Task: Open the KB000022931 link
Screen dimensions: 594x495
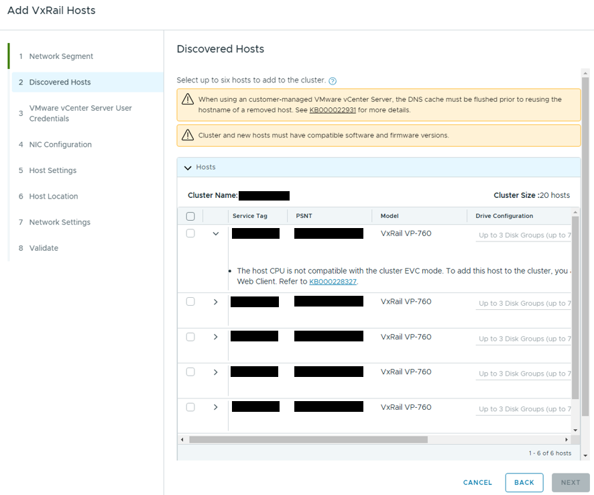Action: pyautogui.click(x=333, y=110)
